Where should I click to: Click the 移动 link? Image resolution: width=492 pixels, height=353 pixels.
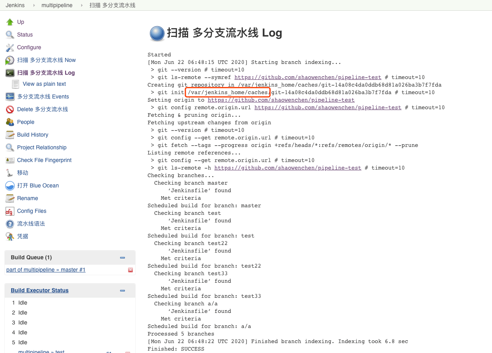(x=23, y=173)
